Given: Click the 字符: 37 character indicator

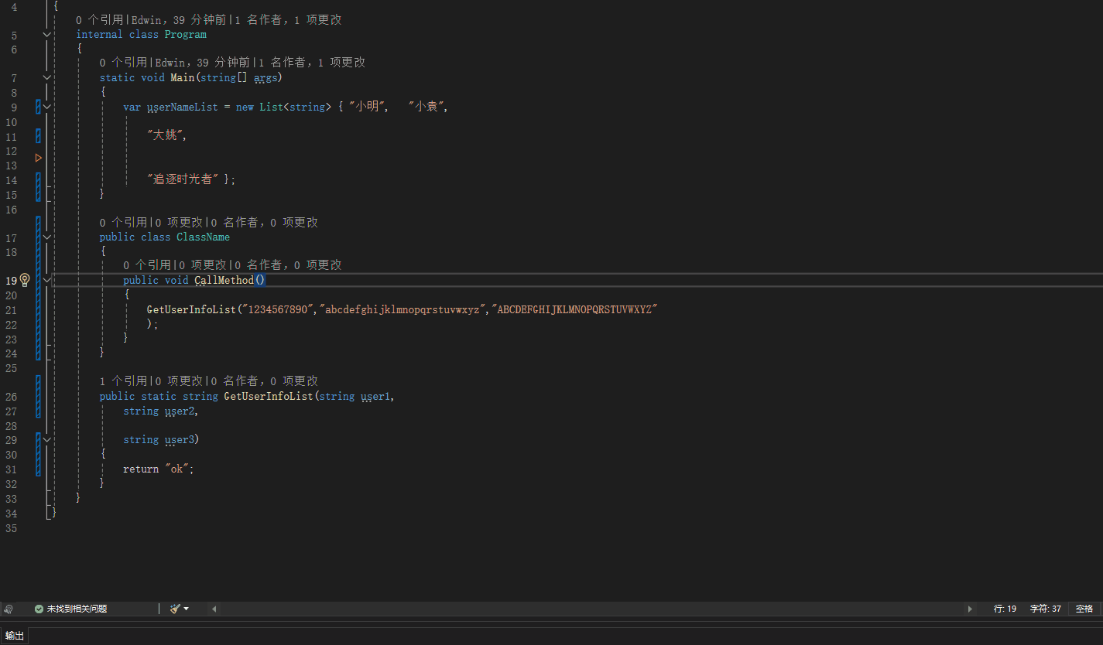Looking at the screenshot, I should [x=1045, y=609].
